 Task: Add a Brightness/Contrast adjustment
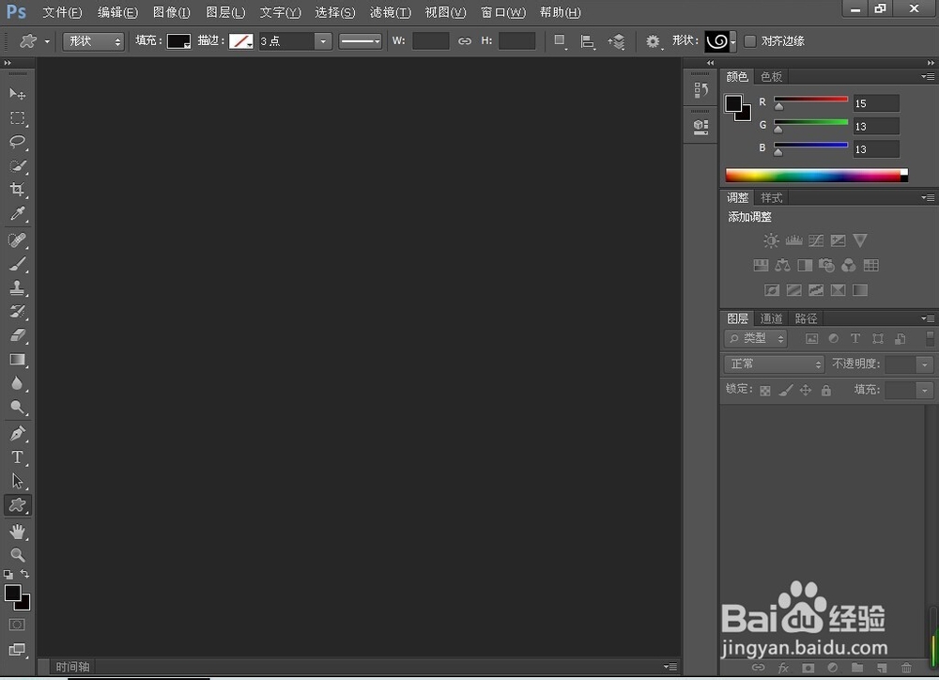click(x=771, y=240)
